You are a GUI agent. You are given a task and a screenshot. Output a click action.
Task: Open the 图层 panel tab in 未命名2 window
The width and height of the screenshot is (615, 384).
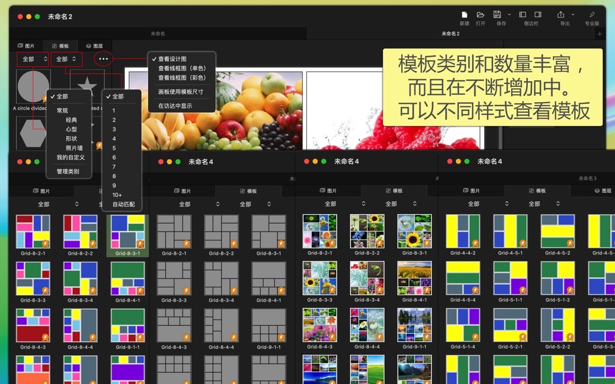point(94,46)
